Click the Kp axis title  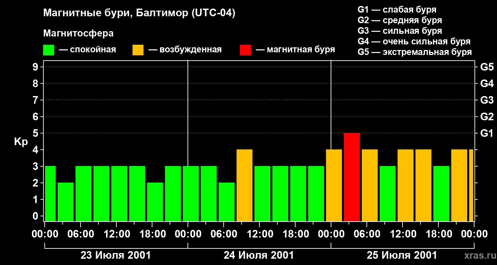coord(21,142)
